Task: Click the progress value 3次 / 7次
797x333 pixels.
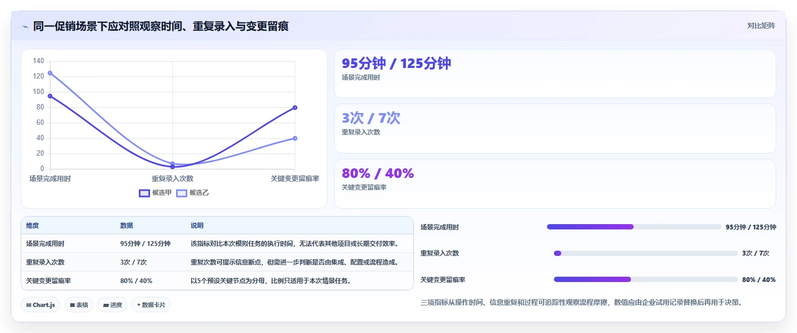Action: pyautogui.click(x=756, y=253)
